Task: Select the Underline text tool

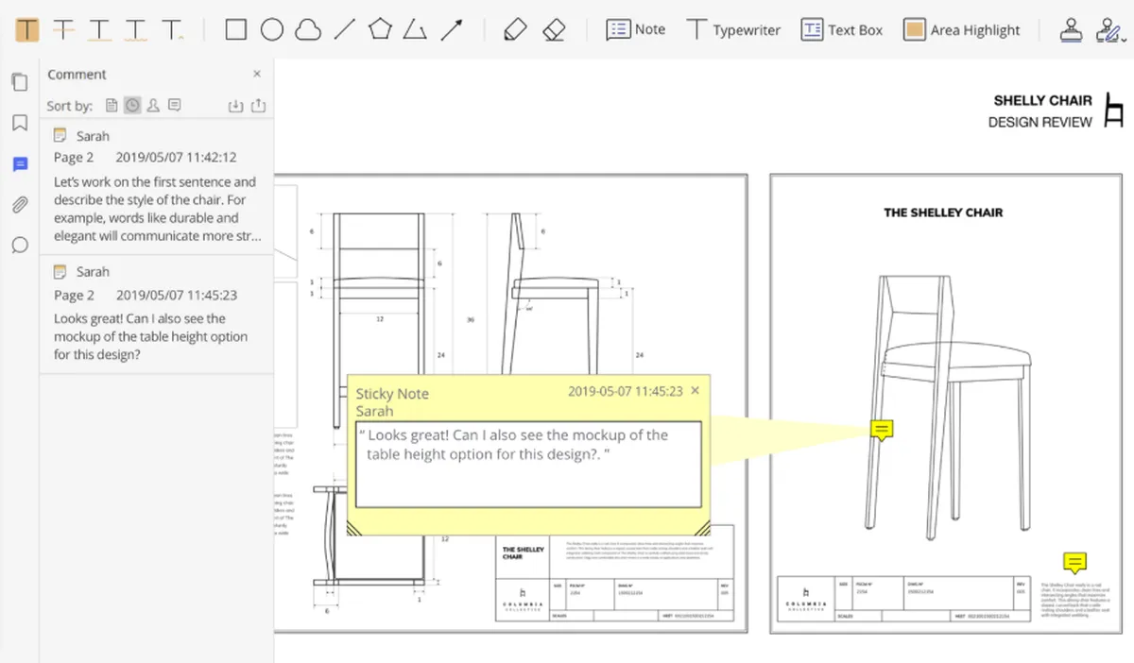Action: (x=99, y=29)
